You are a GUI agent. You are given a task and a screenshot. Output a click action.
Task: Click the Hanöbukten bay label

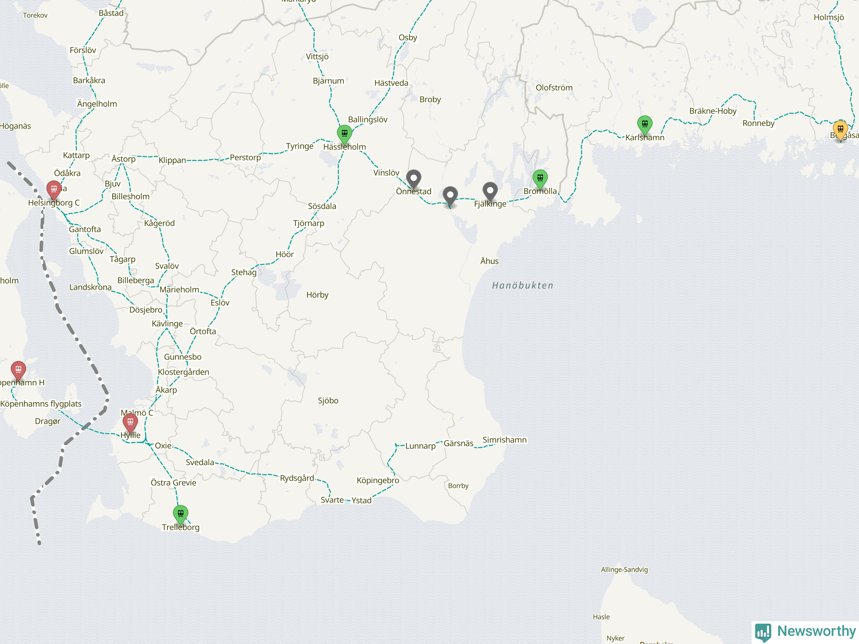click(x=523, y=286)
